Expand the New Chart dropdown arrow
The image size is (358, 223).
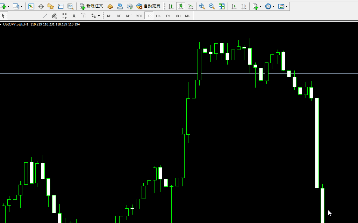(8, 6)
